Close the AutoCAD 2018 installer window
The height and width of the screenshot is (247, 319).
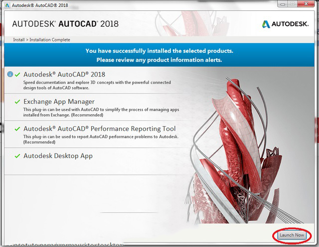tap(306, 4)
